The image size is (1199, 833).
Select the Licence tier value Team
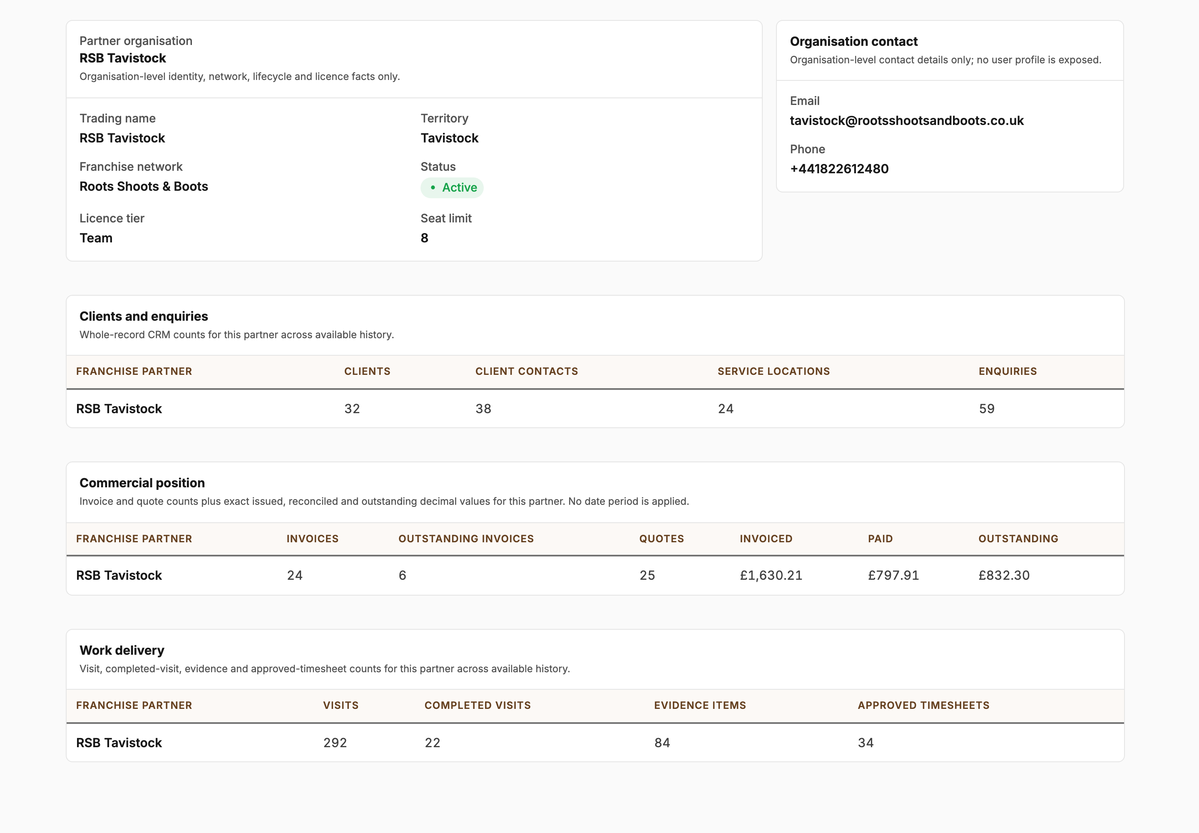click(96, 238)
